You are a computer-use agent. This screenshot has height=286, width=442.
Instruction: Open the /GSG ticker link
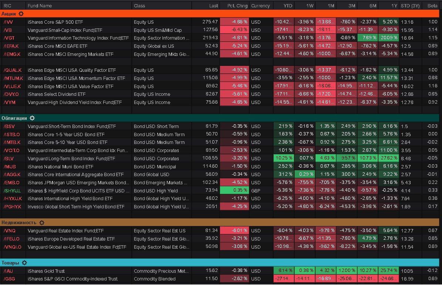[x=9, y=279]
